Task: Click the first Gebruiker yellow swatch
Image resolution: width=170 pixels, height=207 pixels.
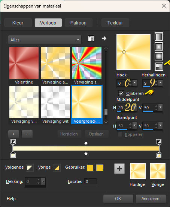Action: tap(90, 168)
